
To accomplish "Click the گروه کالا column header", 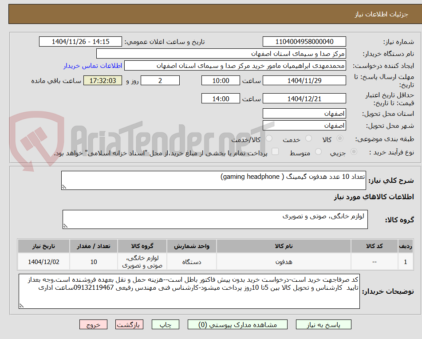I will pos(142,246).
